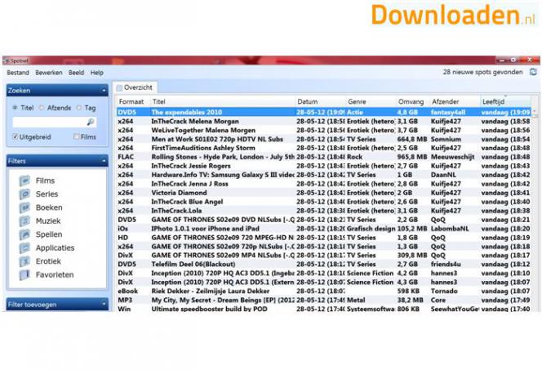Select 'Victoria Diamond' row
Viewport: 542px width, 370px height.
click(323, 193)
